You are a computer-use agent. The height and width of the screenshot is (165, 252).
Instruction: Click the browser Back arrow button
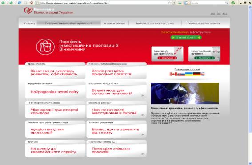[x=3, y=3]
